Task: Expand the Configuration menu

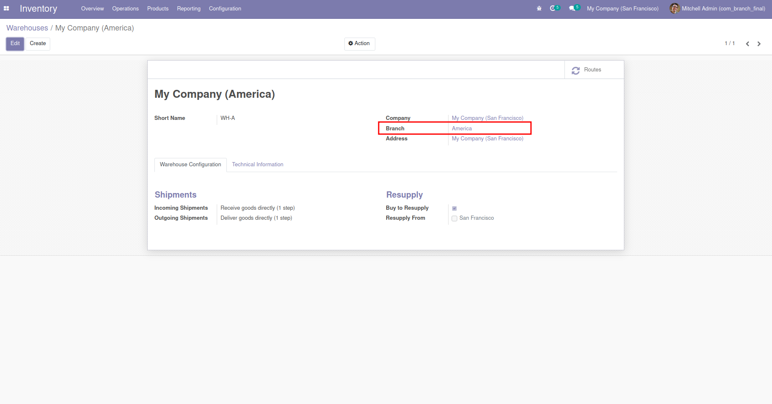Action: point(225,8)
